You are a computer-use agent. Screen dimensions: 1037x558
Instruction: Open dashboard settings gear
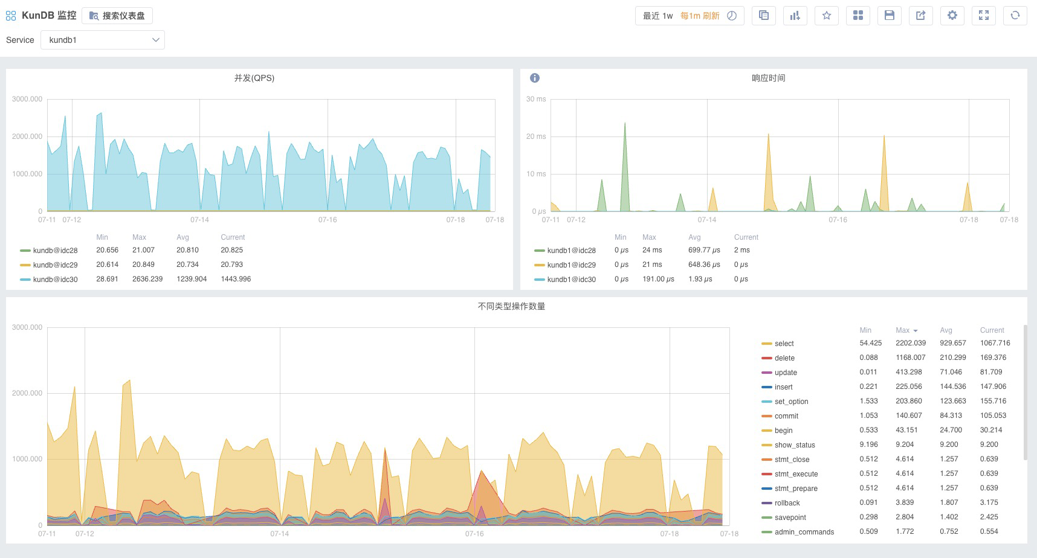(952, 16)
